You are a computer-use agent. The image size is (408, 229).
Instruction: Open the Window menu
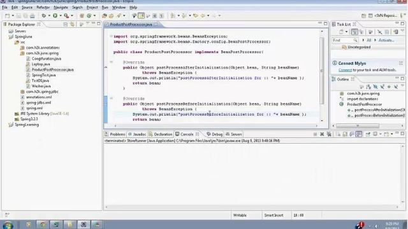[119, 8]
